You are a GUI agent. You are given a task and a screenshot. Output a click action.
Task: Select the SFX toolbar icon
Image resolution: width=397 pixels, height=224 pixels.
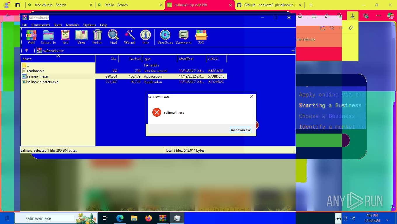click(201, 37)
